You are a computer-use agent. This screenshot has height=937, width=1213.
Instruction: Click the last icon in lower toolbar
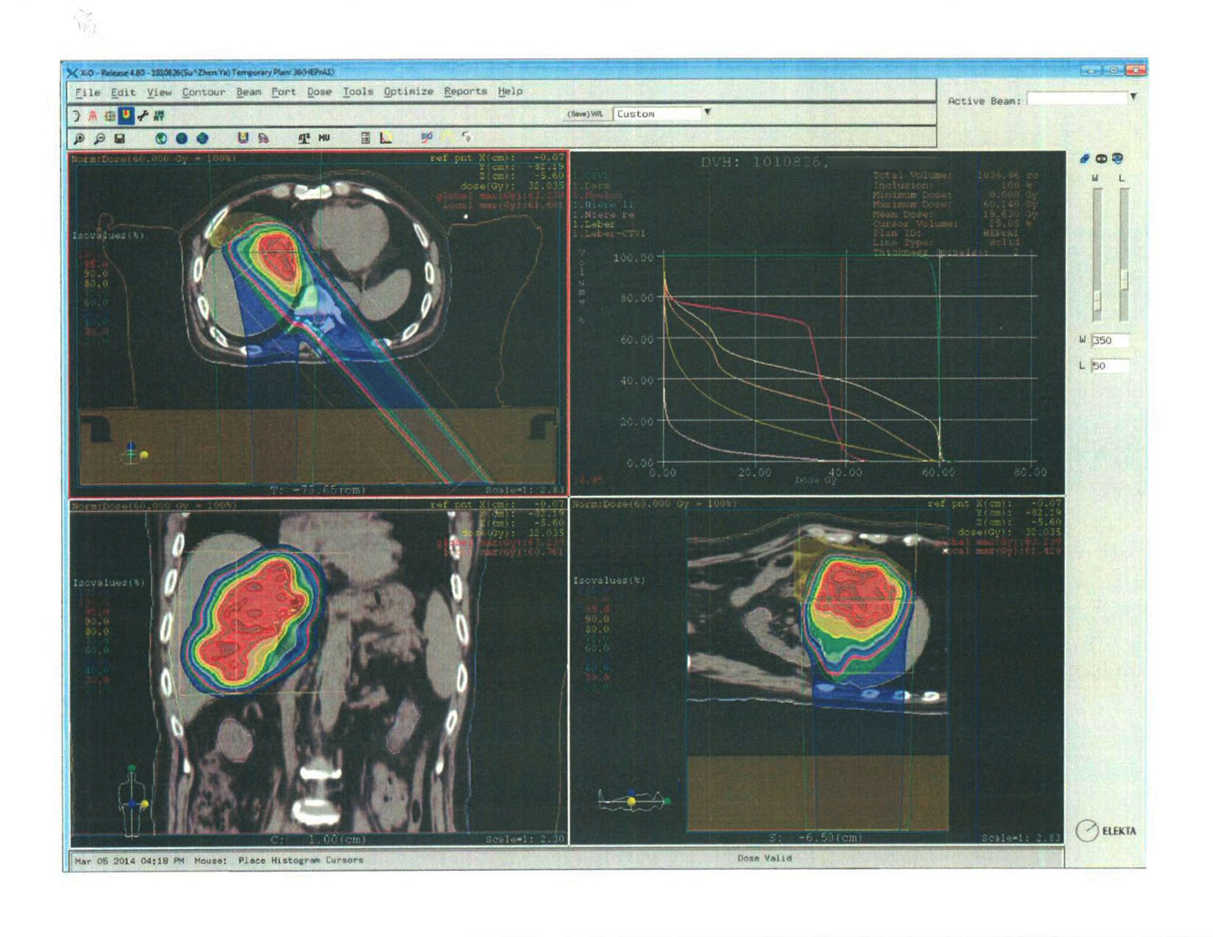pyautogui.click(x=466, y=137)
